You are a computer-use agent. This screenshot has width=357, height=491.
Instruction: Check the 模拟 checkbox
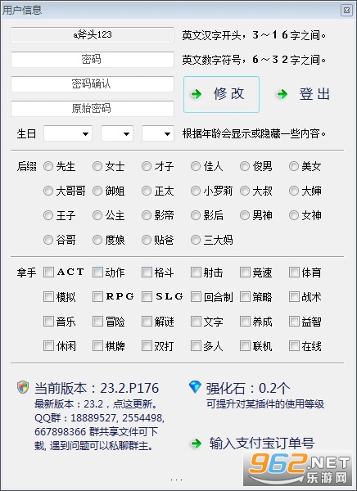48,296
